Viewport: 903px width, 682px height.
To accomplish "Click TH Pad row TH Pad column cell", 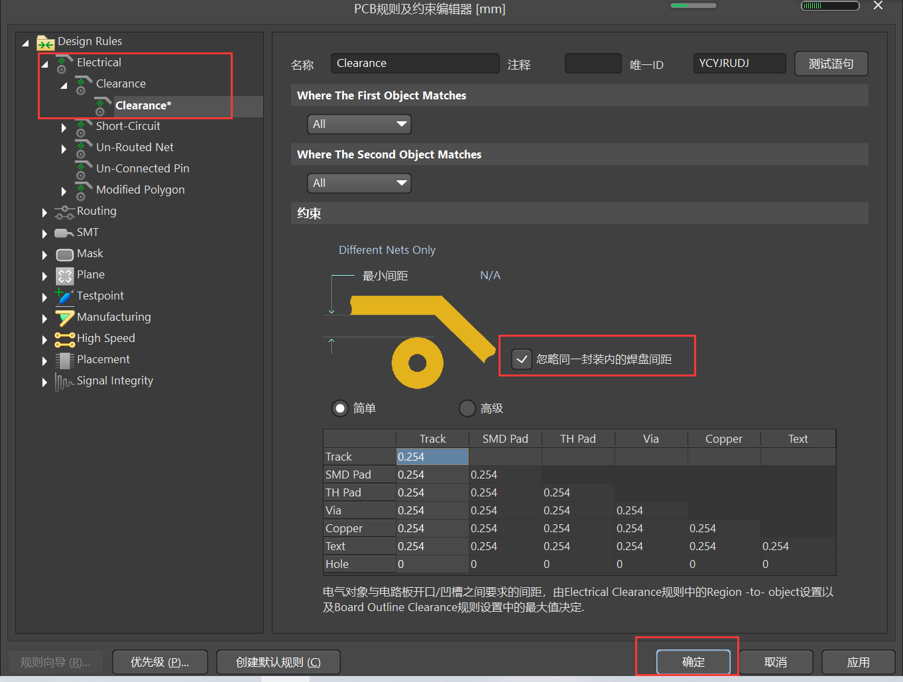I will click(578, 492).
